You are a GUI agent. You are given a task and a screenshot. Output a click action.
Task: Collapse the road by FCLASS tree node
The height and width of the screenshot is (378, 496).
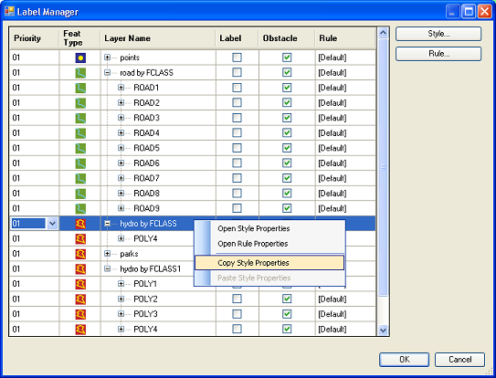pyautogui.click(x=107, y=73)
